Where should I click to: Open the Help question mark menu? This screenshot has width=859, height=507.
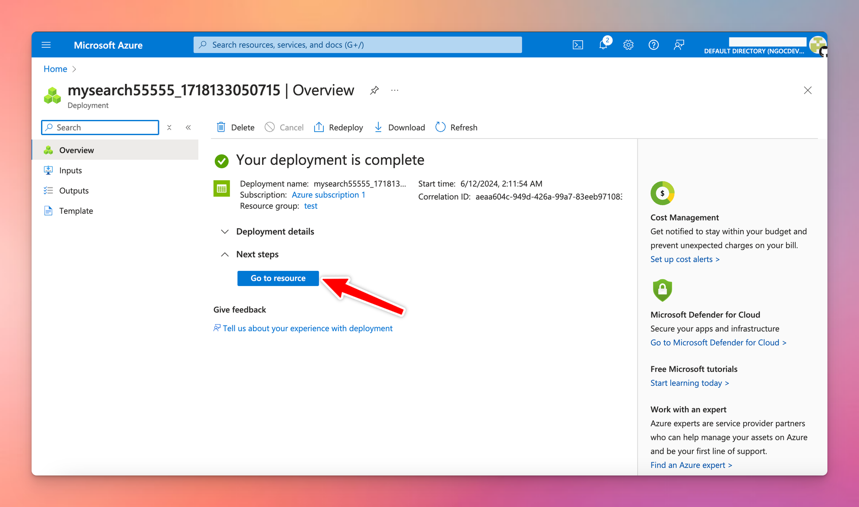click(653, 45)
